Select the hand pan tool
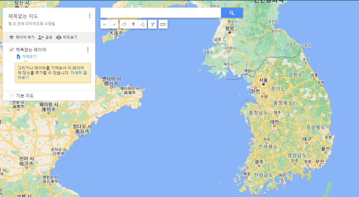This screenshot has width=359, height=197. pyautogui.click(x=124, y=24)
